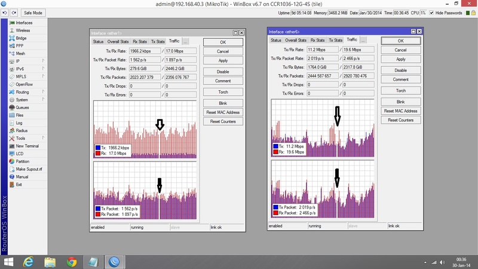Click the lock icon in the top bar
This screenshot has width=478, height=269.
point(473,13)
